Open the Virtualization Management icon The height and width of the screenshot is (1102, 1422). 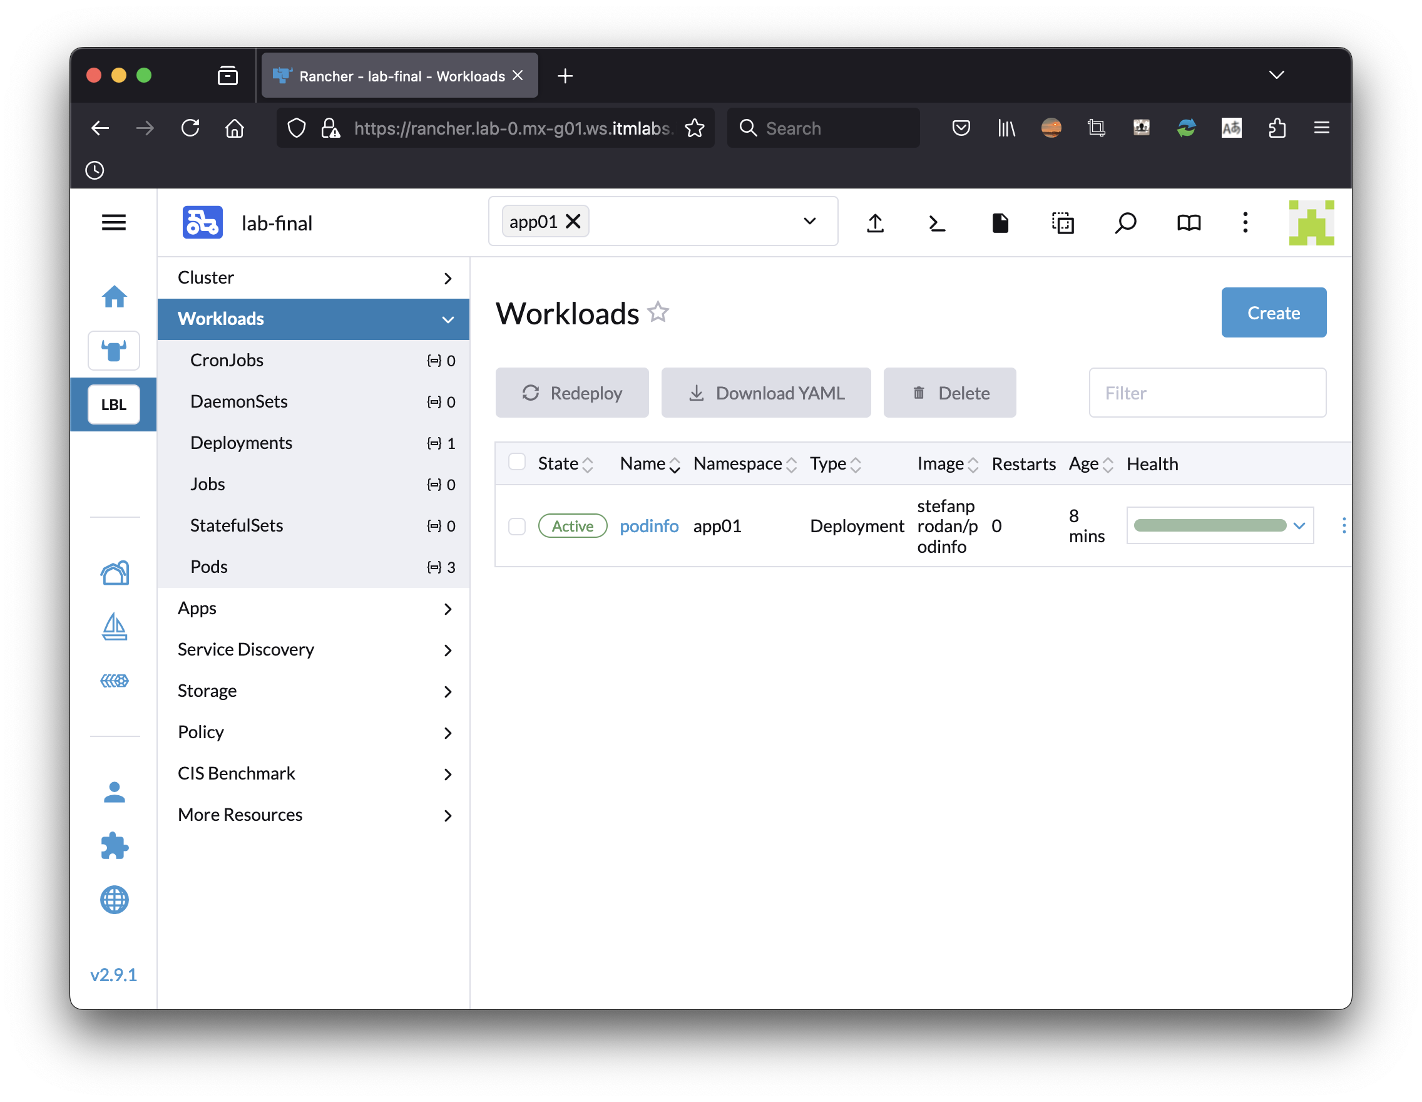point(115,681)
